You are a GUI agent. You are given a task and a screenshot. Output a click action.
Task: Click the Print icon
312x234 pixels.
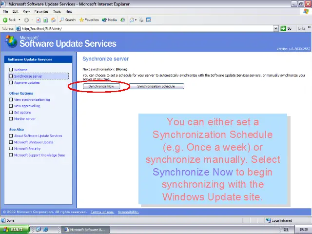pyautogui.click(x=141, y=20)
